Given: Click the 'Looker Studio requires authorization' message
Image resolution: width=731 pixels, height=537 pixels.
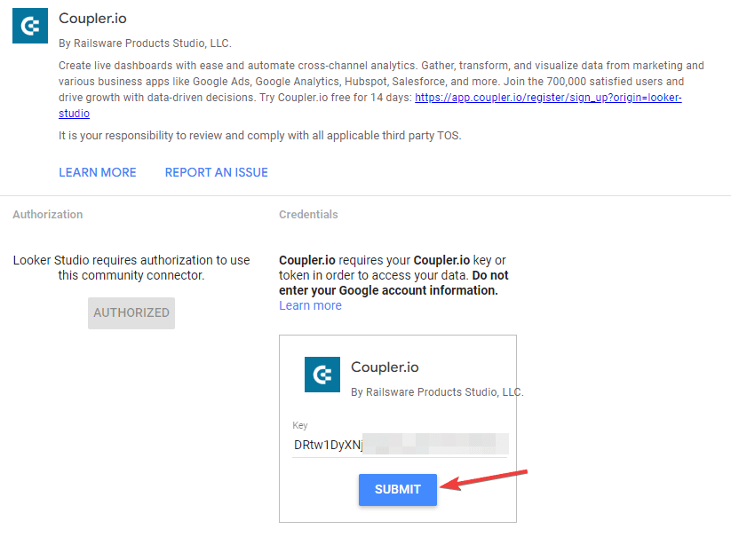Looking at the screenshot, I should click(x=131, y=268).
